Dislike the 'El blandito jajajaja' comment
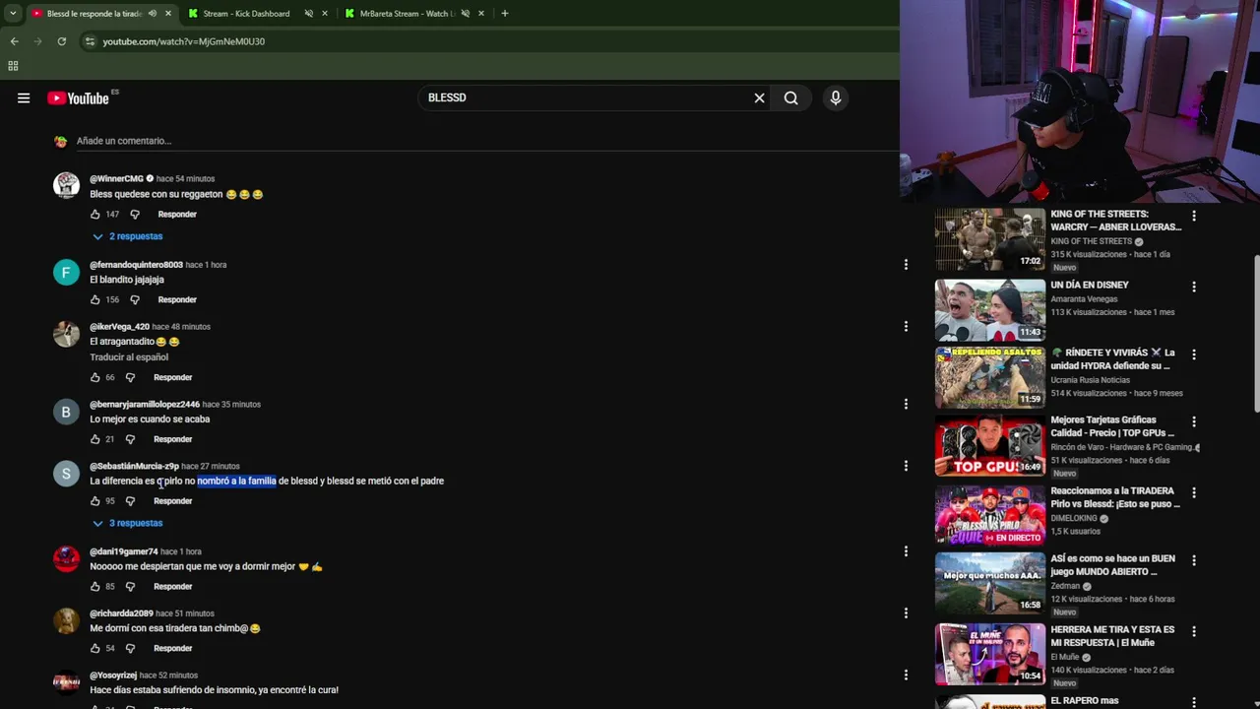Viewport: 1260px width, 709px height. [135, 299]
